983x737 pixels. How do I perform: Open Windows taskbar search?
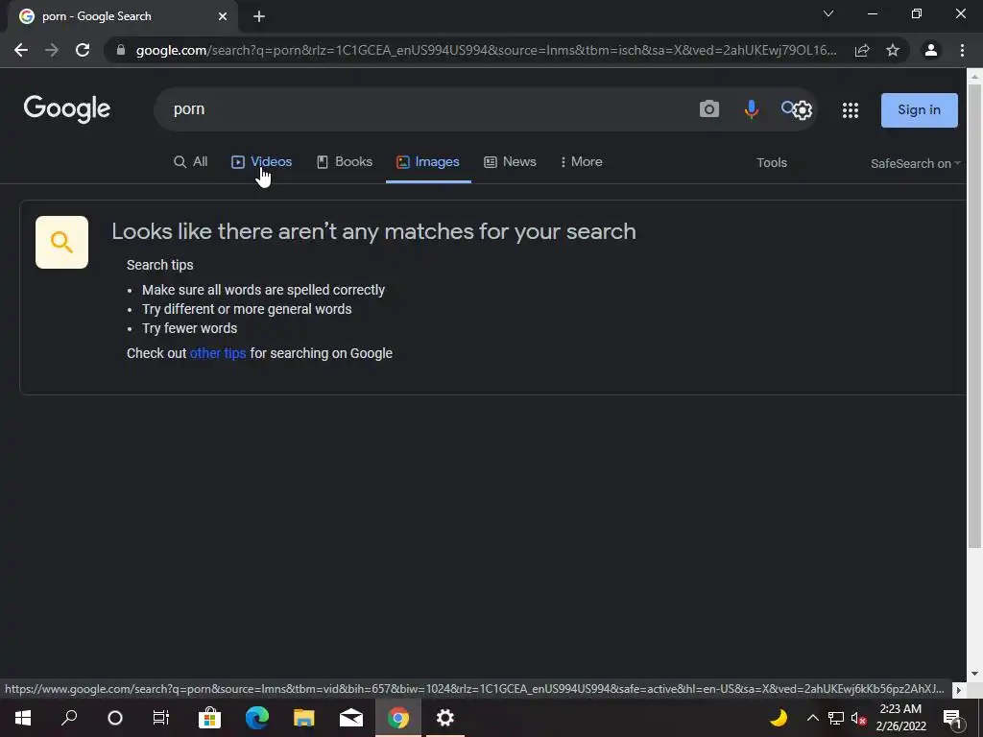click(x=69, y=718)
